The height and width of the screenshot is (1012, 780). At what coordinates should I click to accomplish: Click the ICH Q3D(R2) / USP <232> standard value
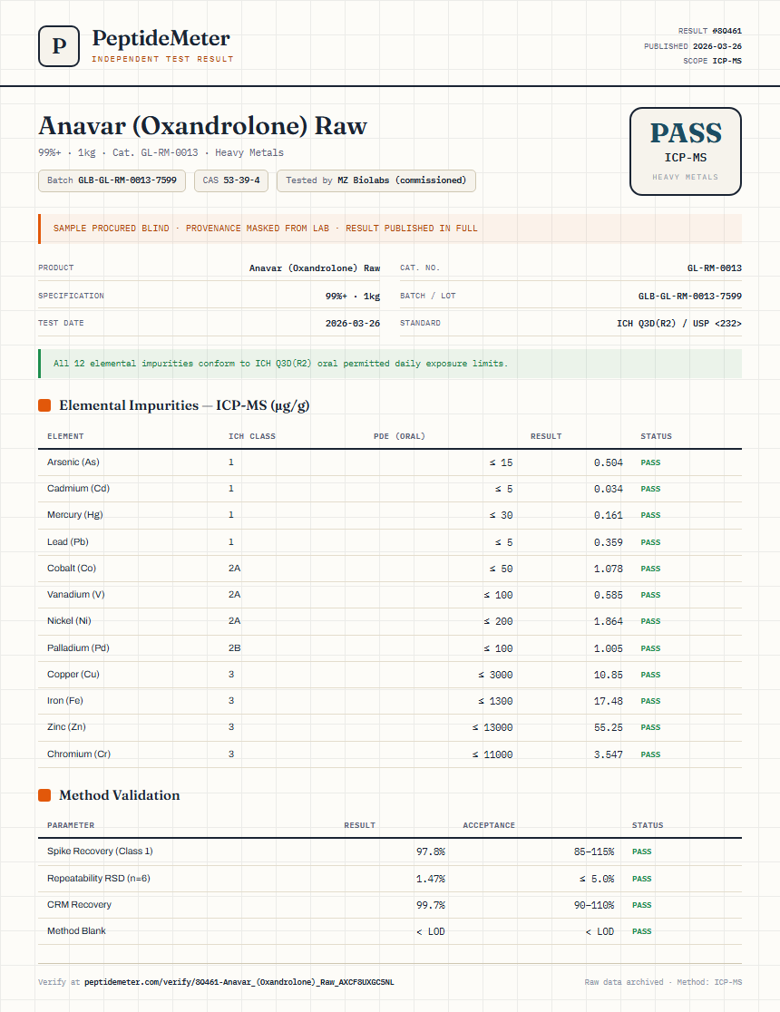[x=678, y=324]
